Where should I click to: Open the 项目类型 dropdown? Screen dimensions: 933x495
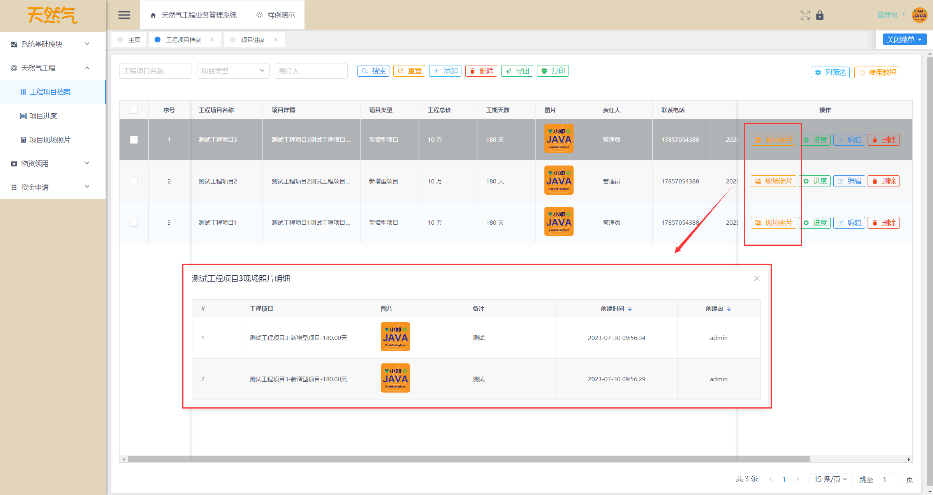(233, 71)
